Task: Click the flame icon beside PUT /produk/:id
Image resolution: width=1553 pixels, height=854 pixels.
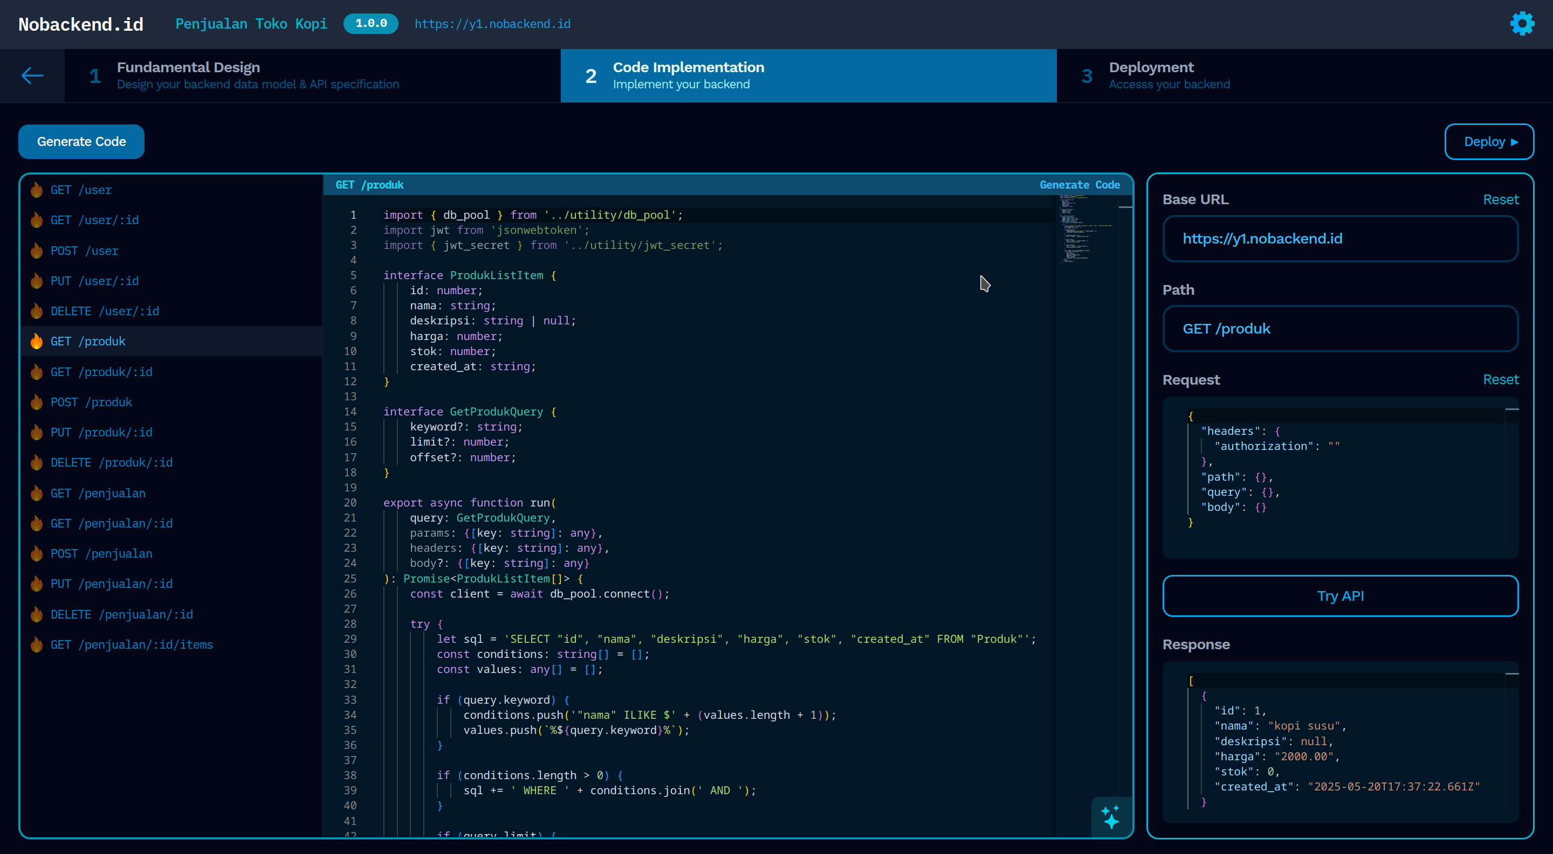Action: [x=36, y=432]
